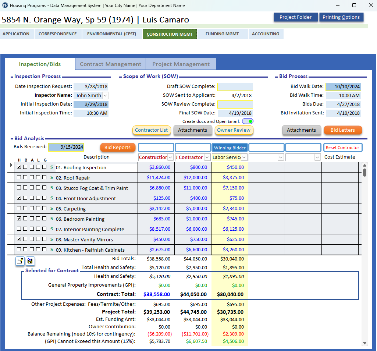
Task: Switch to ENVIRONMENTAL (CEST) tab
Action: 111,34
